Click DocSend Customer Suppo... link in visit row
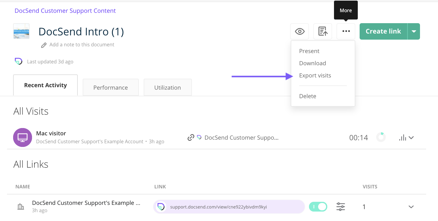The image size is (438, 221). [242, 137]
